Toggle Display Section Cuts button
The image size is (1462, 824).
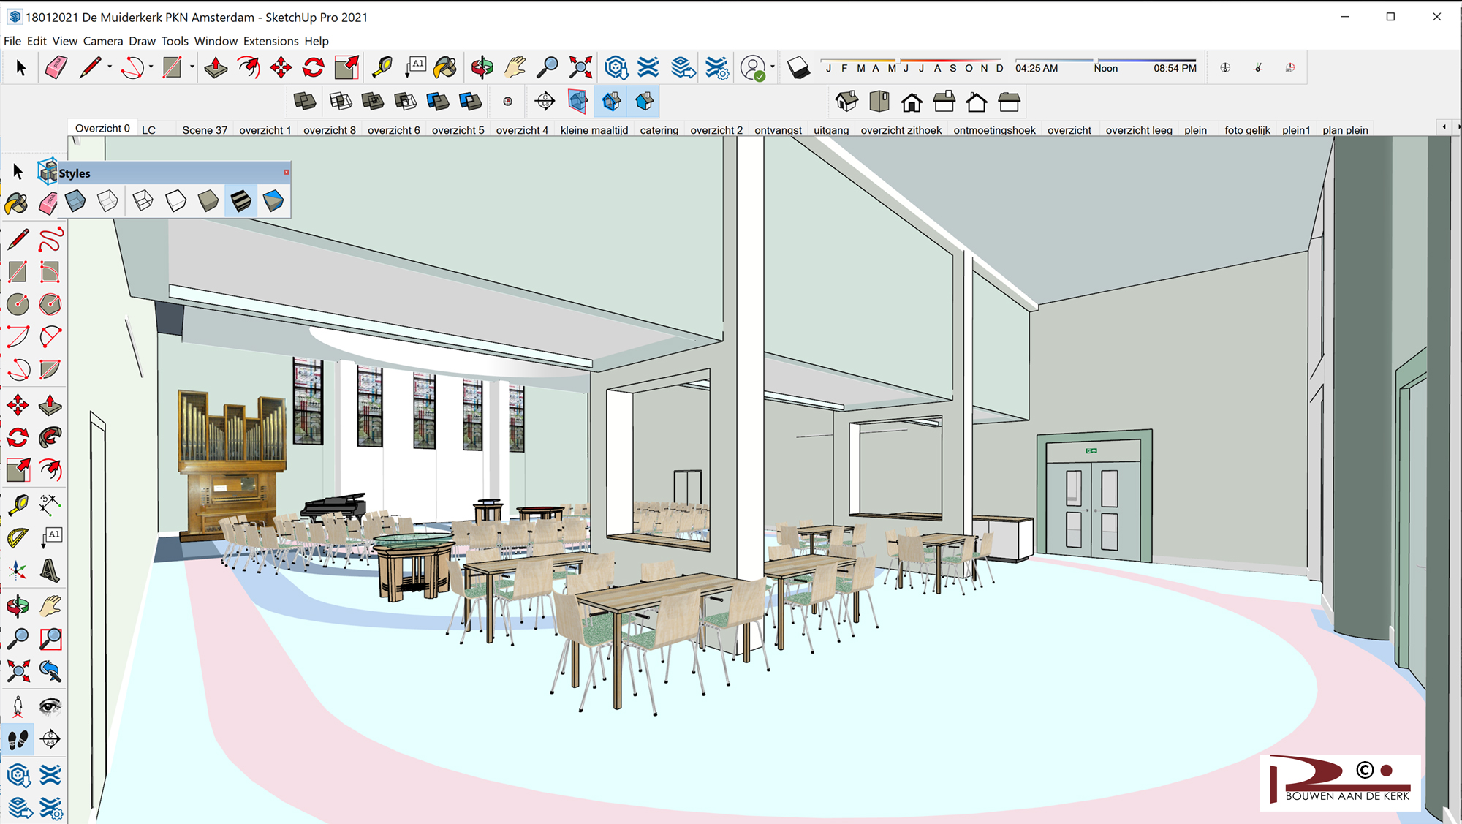pyautogui.click(x=612, y=102)
